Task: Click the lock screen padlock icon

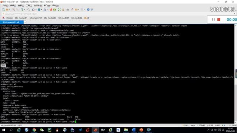Action: pyautogui.click(x=63, y=10)
